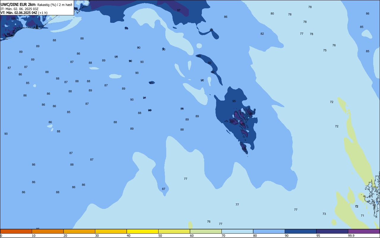The width and height of the screenshot is (380, 238).
Task: Click the "93" humidity value on the map
Action: [199, 56]
